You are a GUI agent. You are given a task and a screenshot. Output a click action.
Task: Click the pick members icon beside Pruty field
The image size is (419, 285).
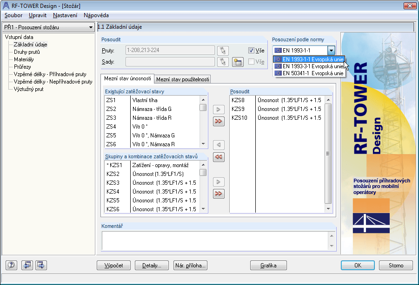click(223, 51)
